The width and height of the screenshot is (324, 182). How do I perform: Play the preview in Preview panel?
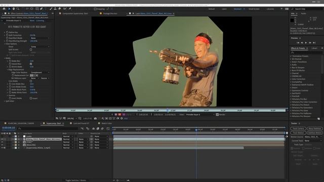click(306, 42)
